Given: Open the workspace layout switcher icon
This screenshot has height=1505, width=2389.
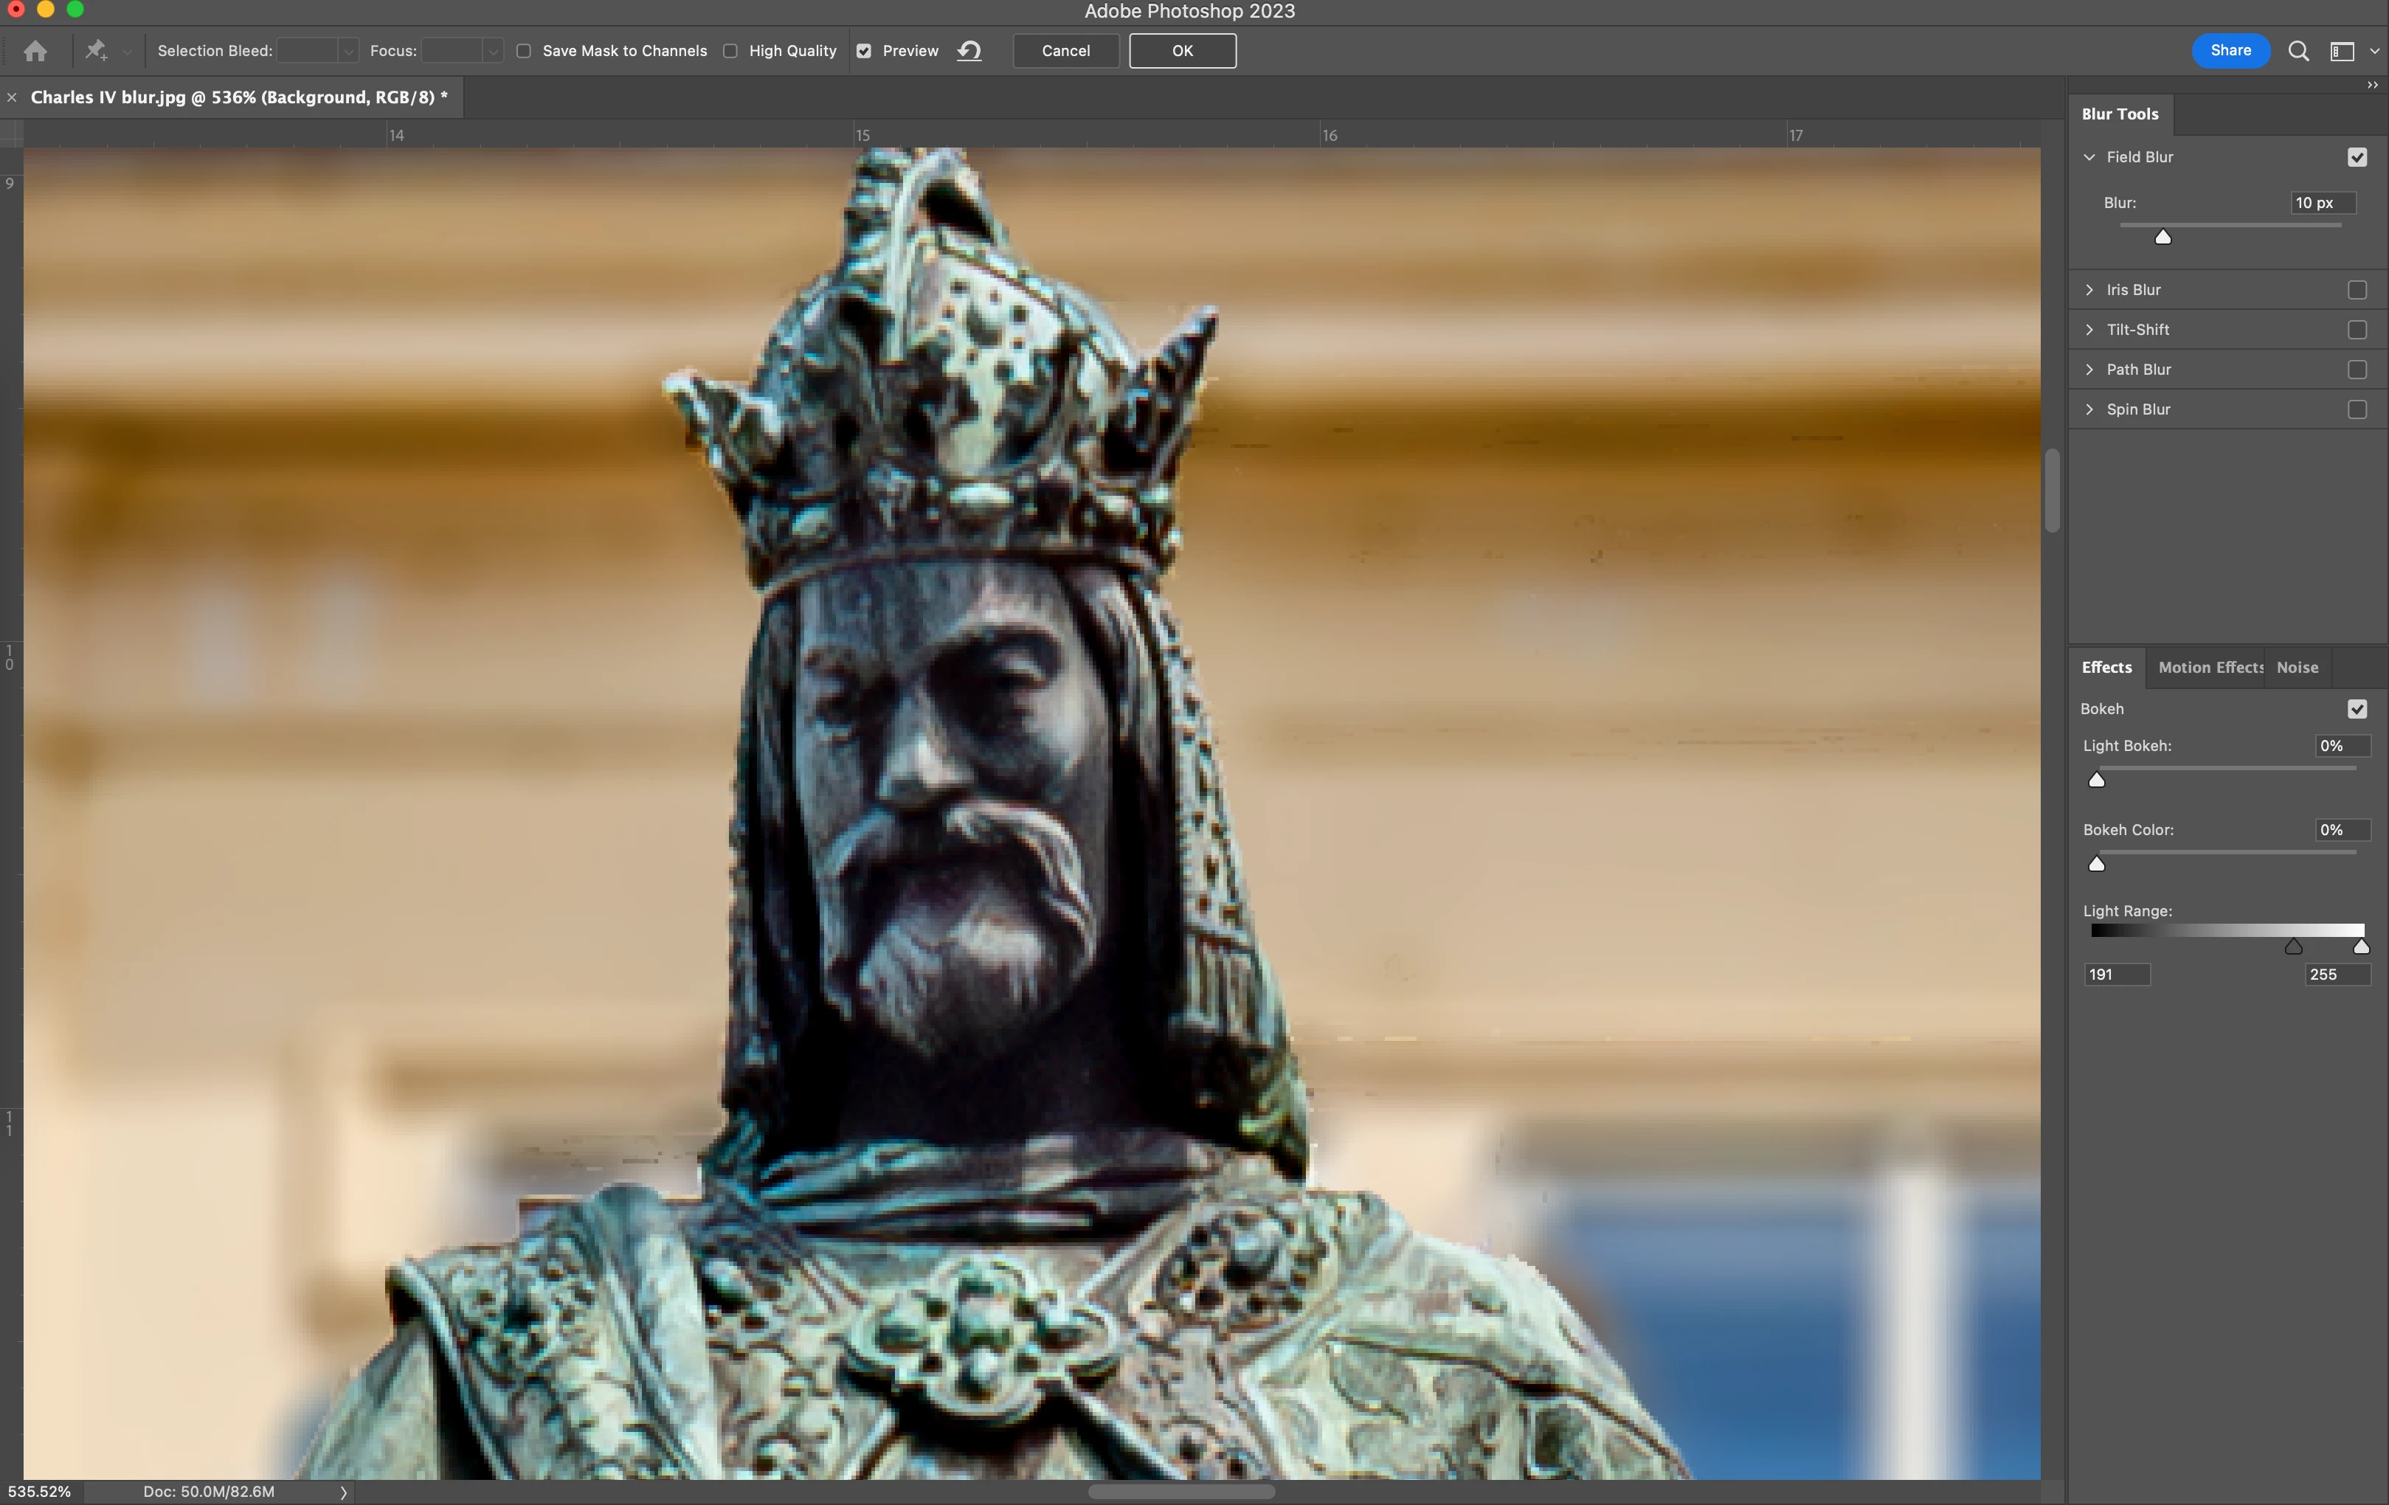Looking at the screenshot, I should click(2343, 51).
